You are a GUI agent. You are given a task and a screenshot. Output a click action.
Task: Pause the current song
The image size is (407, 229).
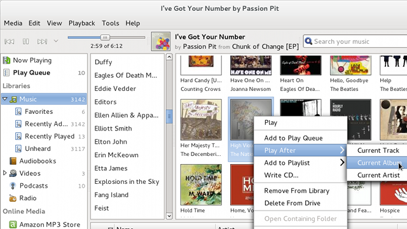tap(25, 41)
